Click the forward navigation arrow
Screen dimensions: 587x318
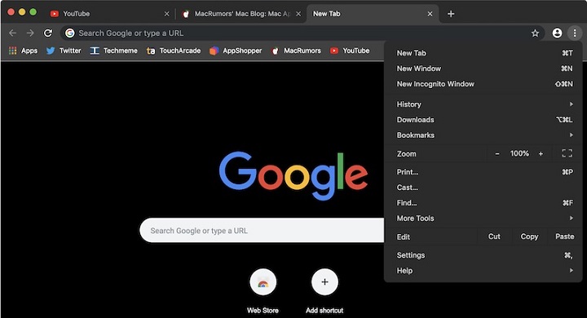coord(30,33)
